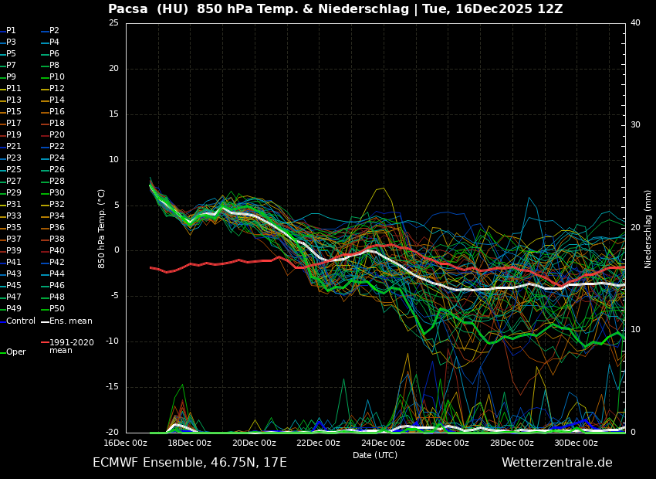Click the P38 legend label
Screen dimensions: 656x479
pyautogui.click(x=57, y=239)
